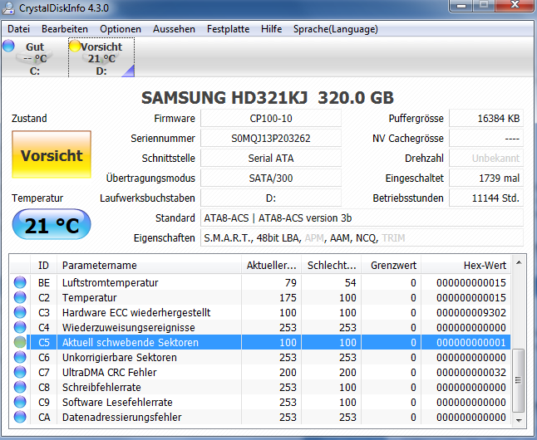The height and width of the screenshot is (440, 537).
Task: Open the Festplatte menu
Action: coord(228,29)
